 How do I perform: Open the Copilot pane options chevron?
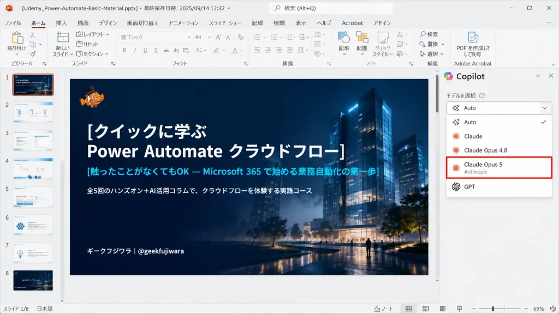click(x=538, y=76)
